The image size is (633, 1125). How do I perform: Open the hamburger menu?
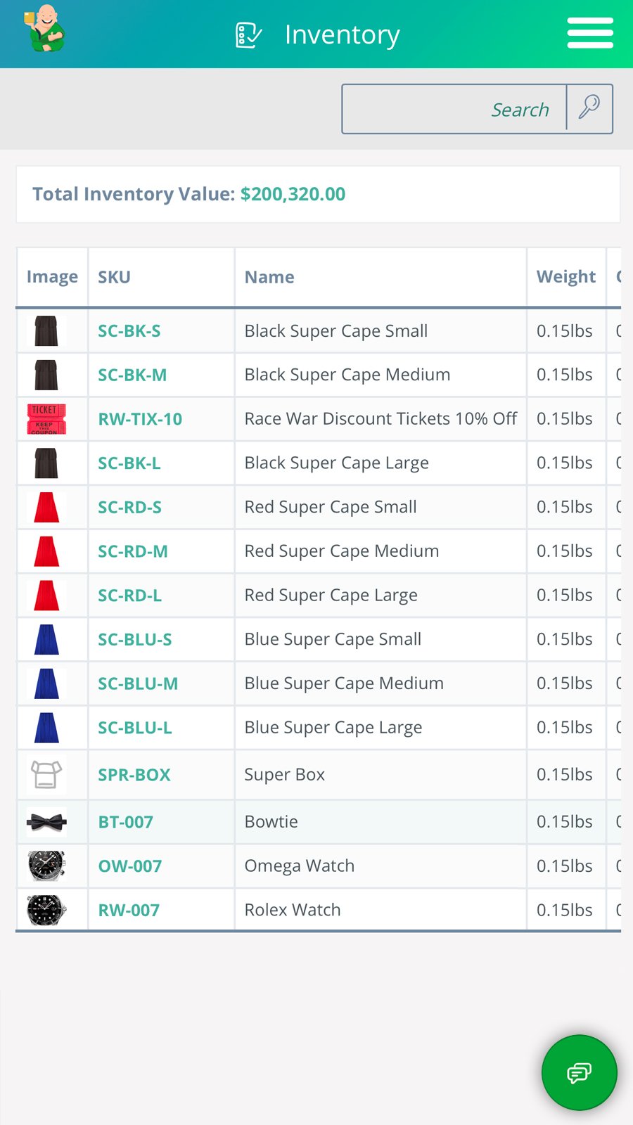tap(589, 32)
